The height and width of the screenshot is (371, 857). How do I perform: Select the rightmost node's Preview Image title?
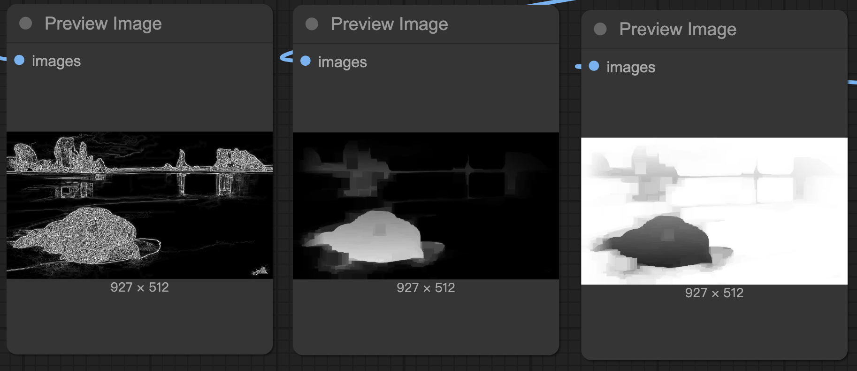[677, 29]
